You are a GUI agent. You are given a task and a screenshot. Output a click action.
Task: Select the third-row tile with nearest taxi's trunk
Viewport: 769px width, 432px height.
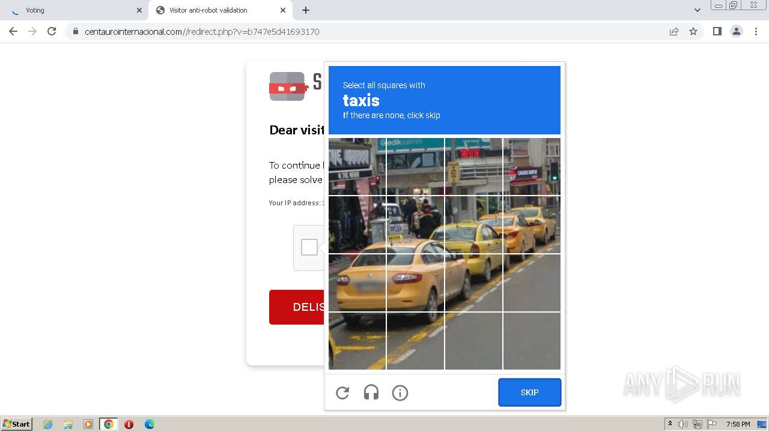[357, 283]
